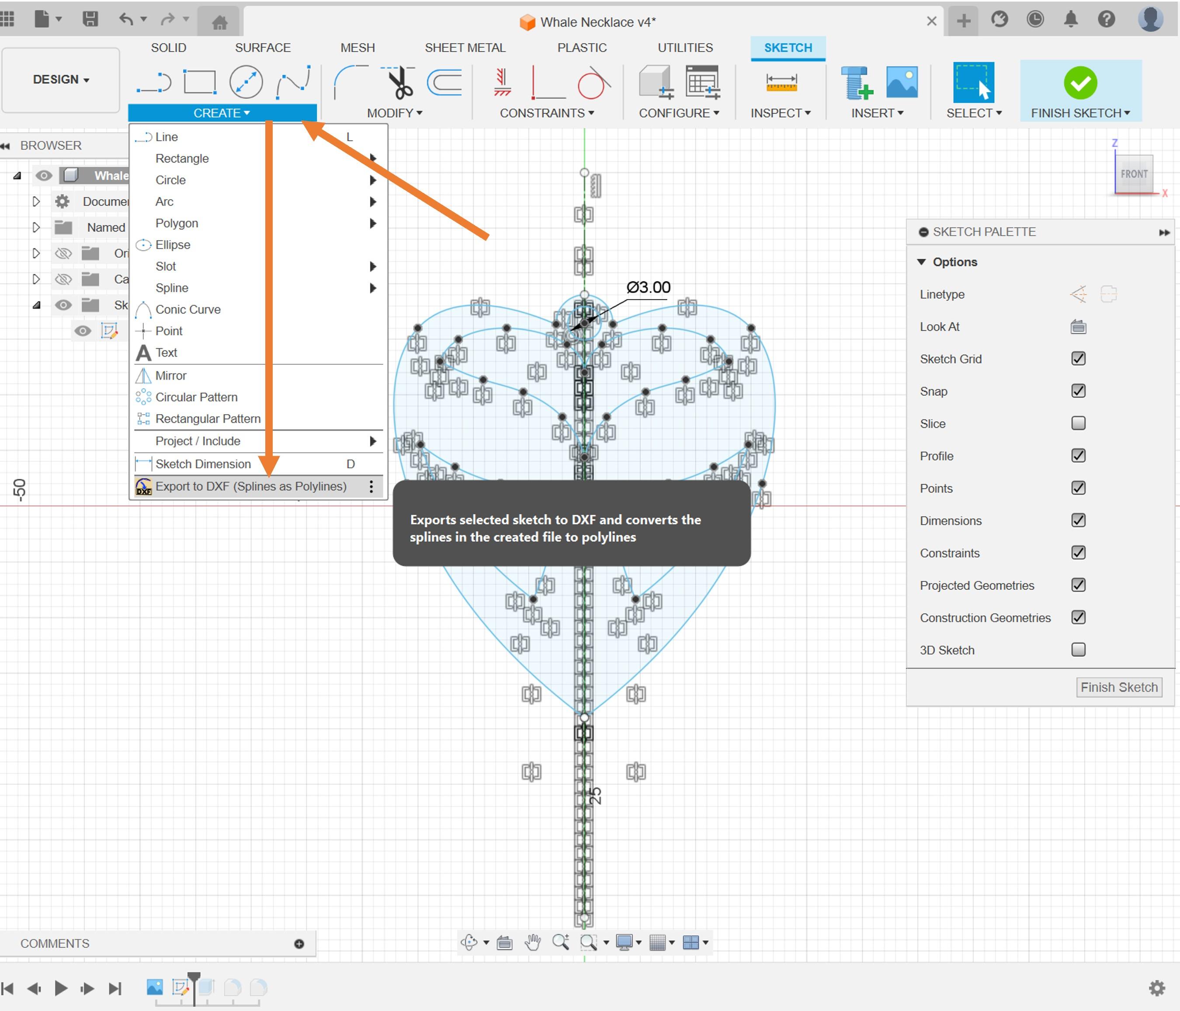Viewport: 1180px width, 1011px height.
Task: Open the Measure inspect tool
Action: click(x=781, y=83)
